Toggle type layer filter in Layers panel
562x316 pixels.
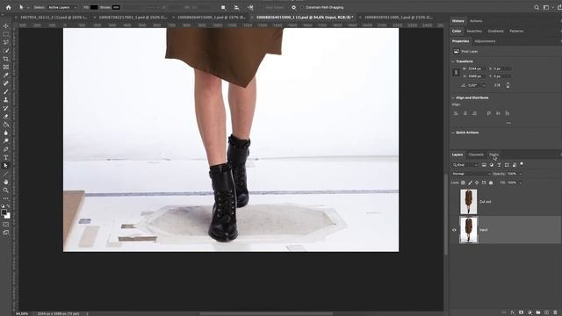(x=499, y=165)
